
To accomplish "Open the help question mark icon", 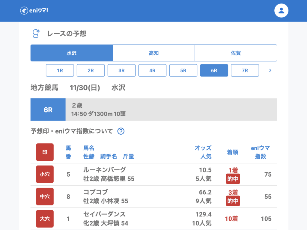I will (121, 131).
